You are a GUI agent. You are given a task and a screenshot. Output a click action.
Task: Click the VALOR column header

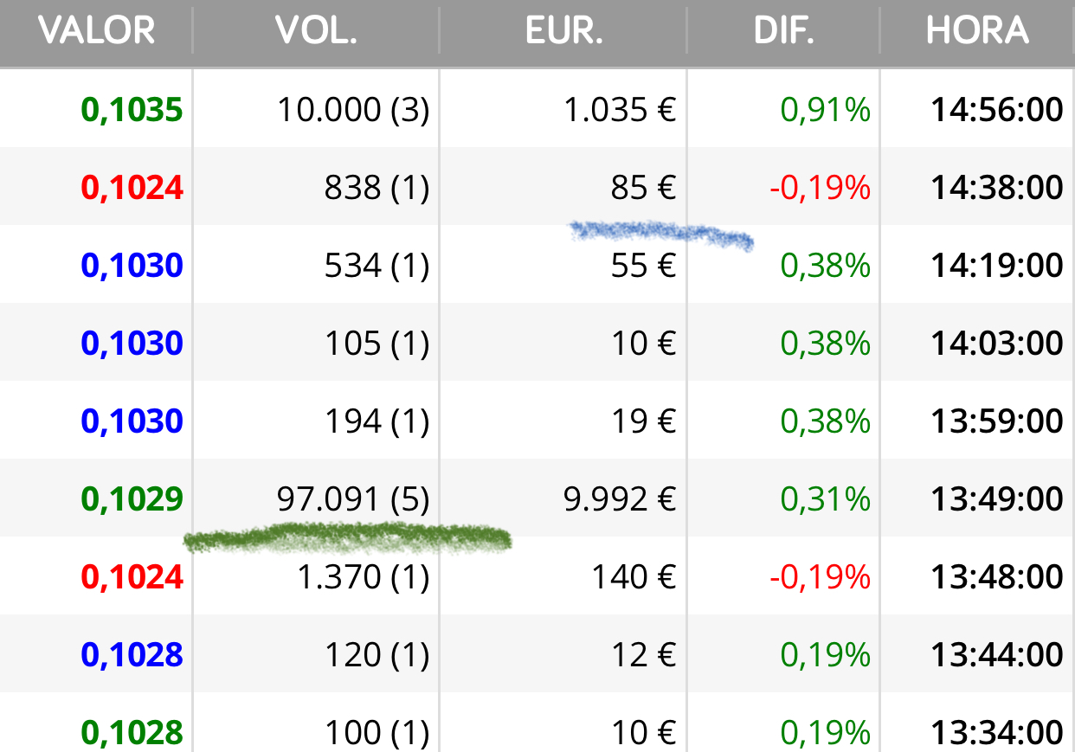97,30
